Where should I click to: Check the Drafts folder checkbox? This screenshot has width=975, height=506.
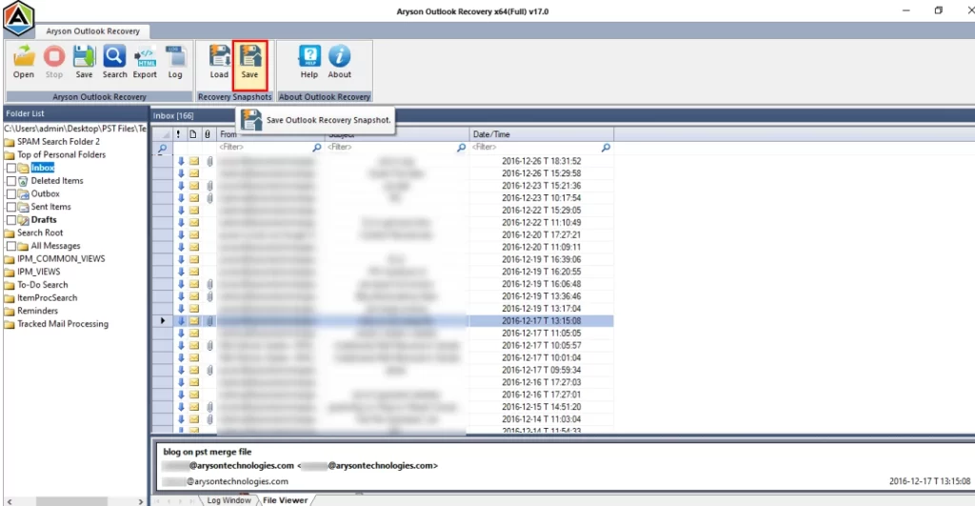click(x=11, y=220)
